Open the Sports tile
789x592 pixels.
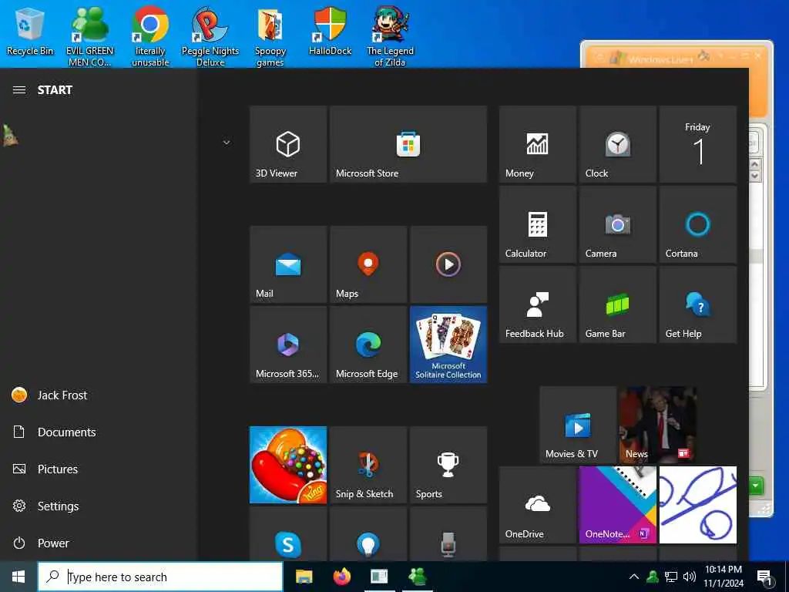(x=448, y=465)
